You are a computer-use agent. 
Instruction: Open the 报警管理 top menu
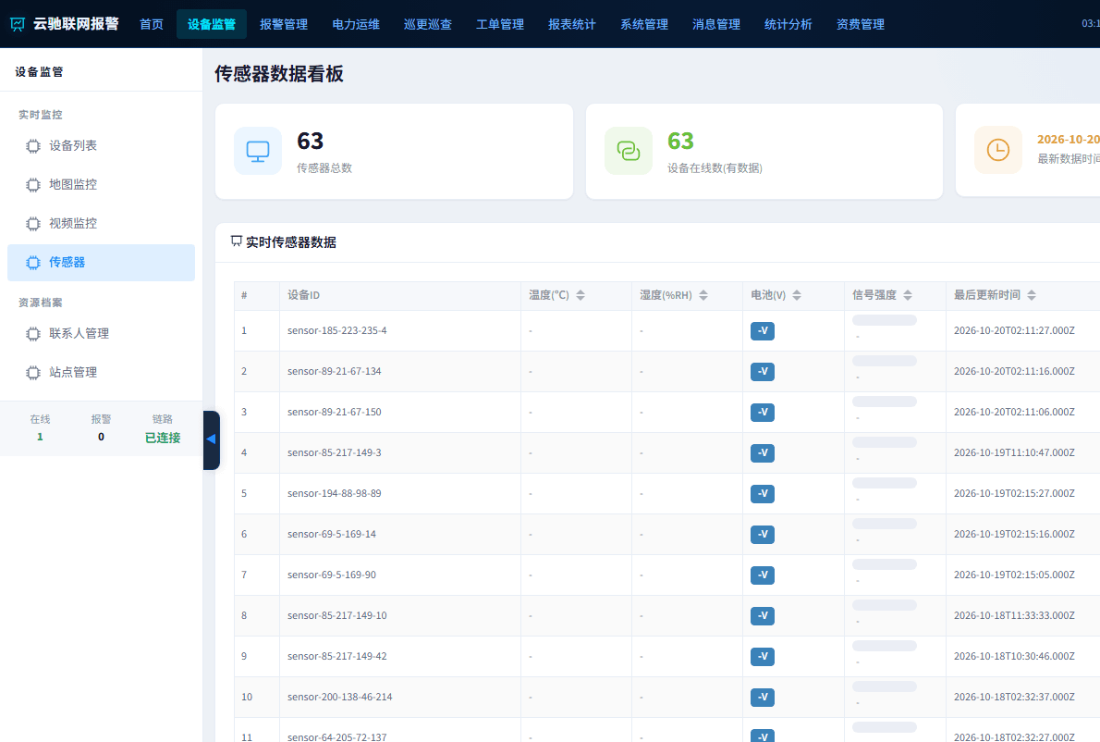pos(284,25)
